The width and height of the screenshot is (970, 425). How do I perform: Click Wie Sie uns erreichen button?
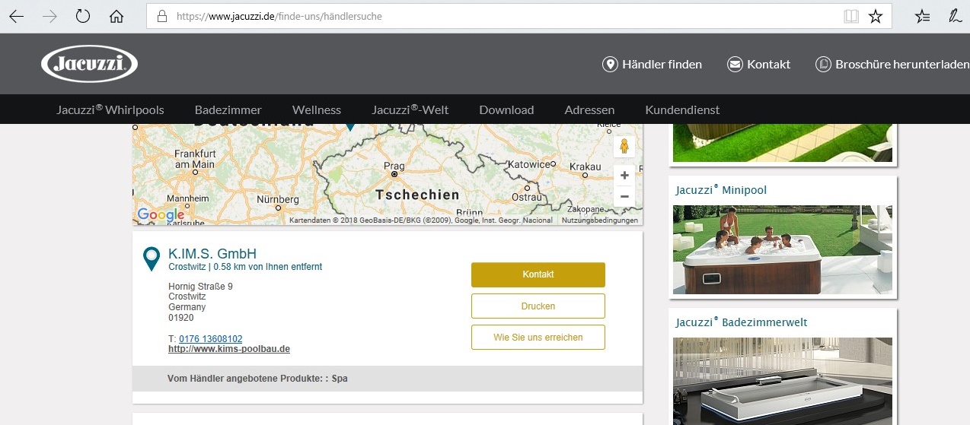[538, 338]
